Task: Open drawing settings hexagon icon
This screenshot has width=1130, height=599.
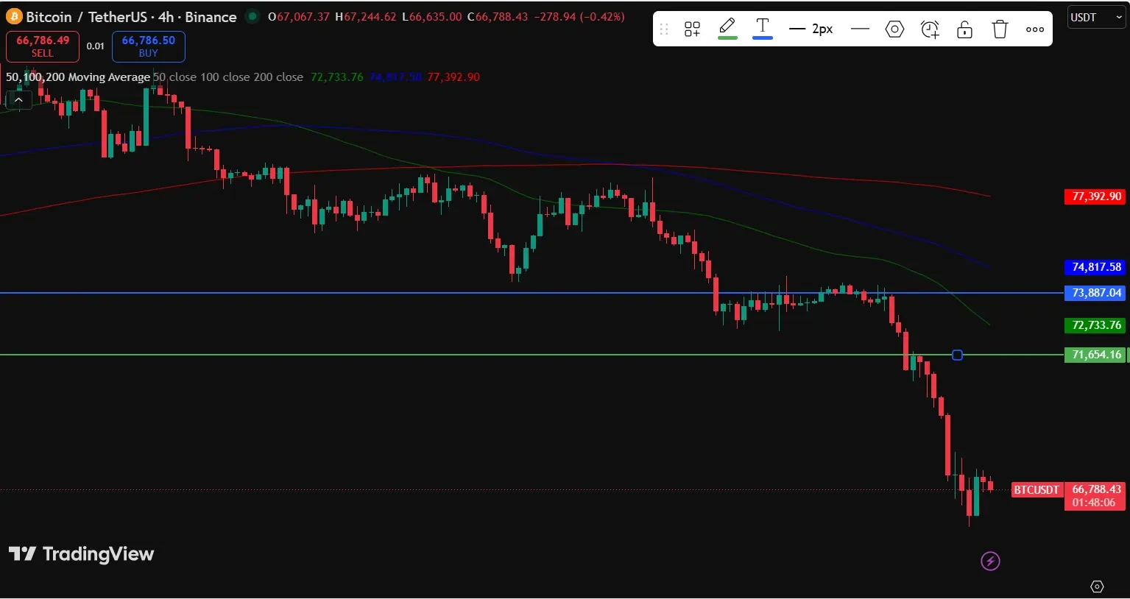Action: pos(894,29)
